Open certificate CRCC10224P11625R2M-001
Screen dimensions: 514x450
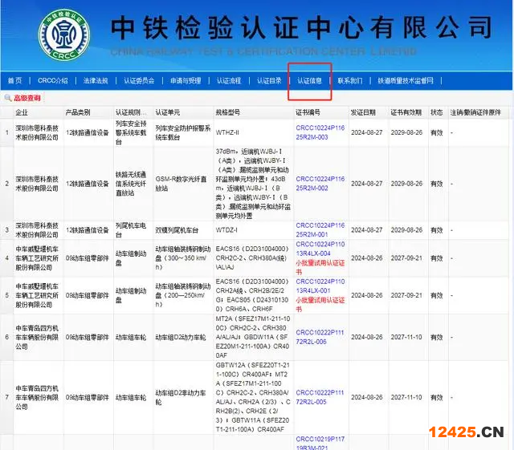click(320, 230)
